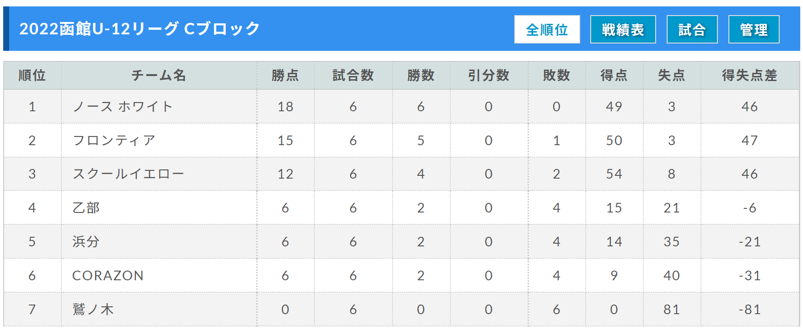
Task: Select team 浜分
Action: (86, 242)
